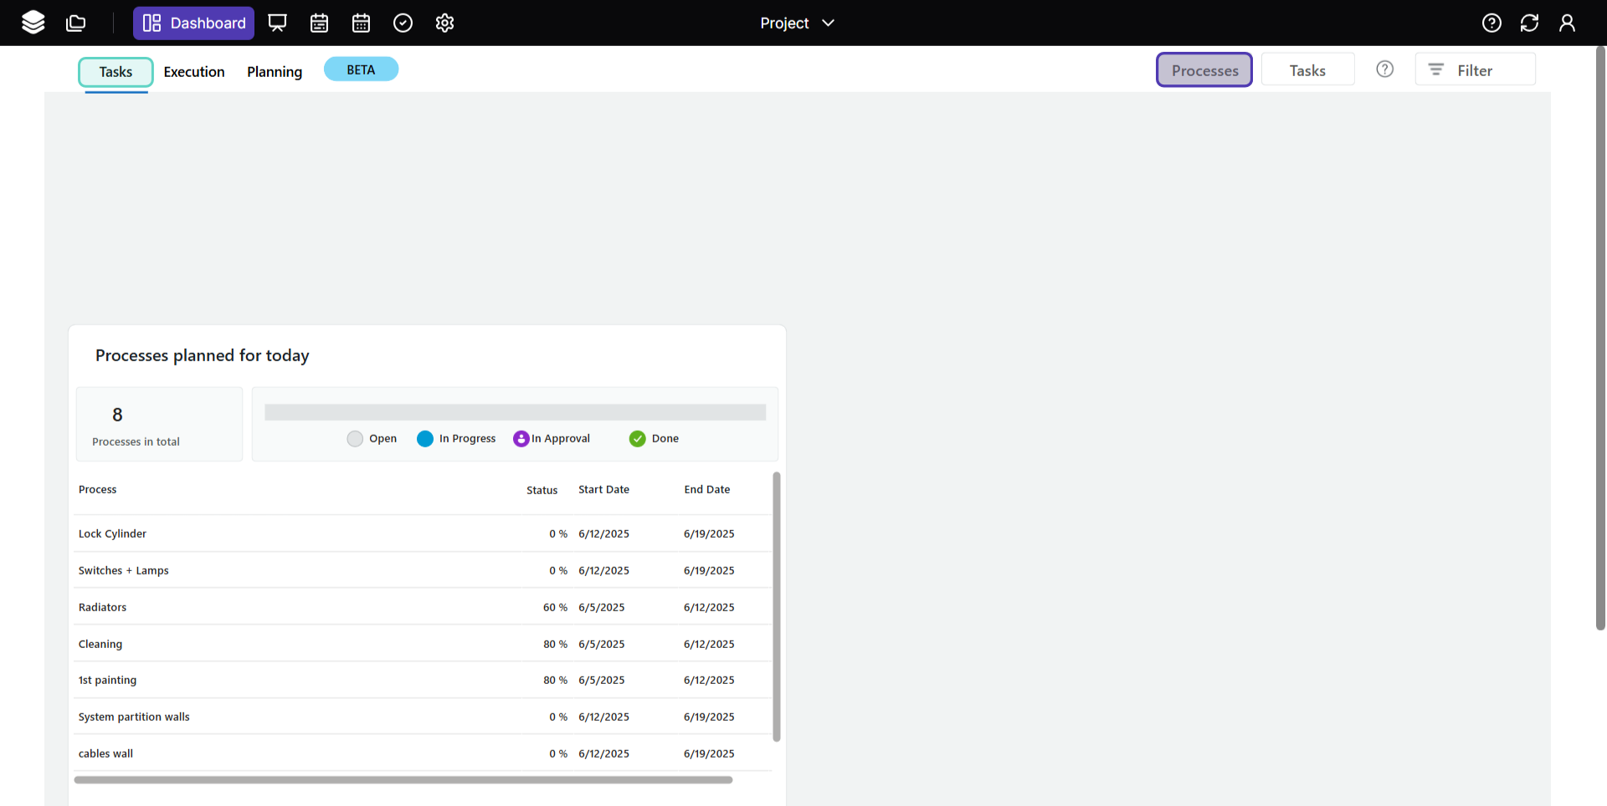Click the stacked layers logo icon
This screenshot has height=806, width=1607.
33,23
